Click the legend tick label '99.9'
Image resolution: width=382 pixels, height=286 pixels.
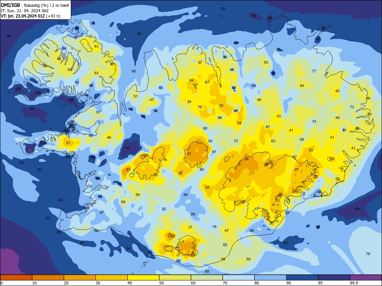[x=353, y=283]
